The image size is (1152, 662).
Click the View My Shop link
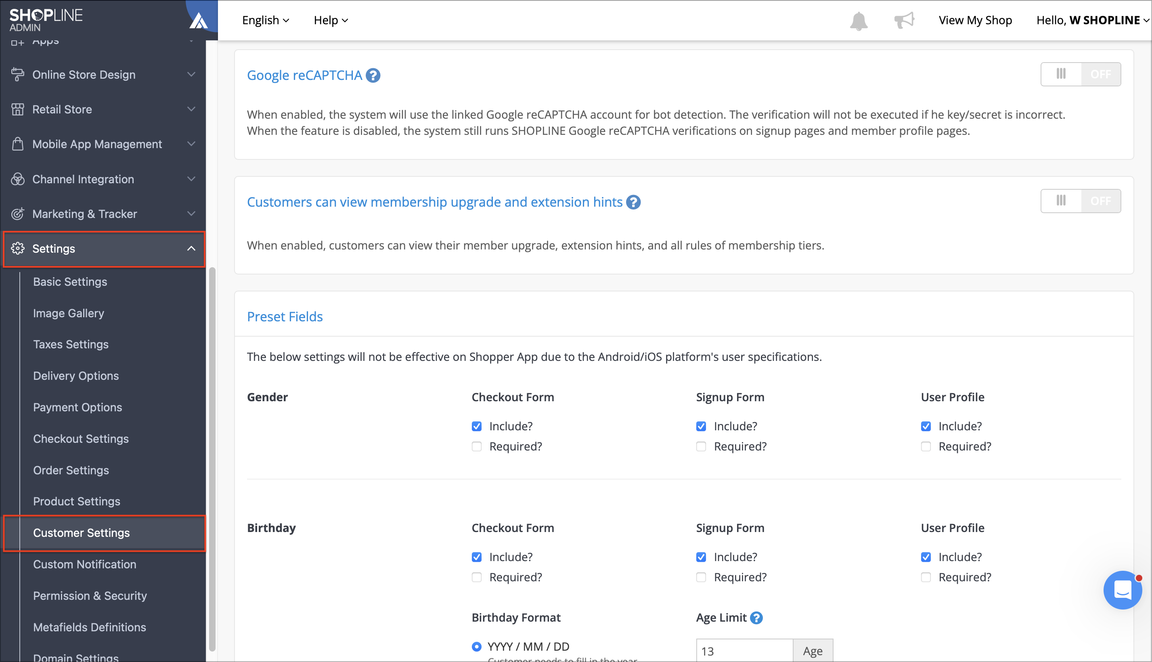975,21
